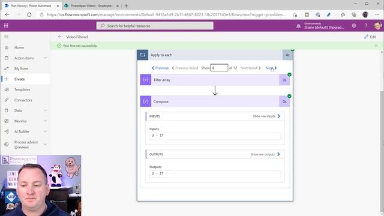Image resolution: width=384 pixels, height=216 pixels.
Task: Click the Inputs value '2 - IT'
Action: (x=215, y=136)
